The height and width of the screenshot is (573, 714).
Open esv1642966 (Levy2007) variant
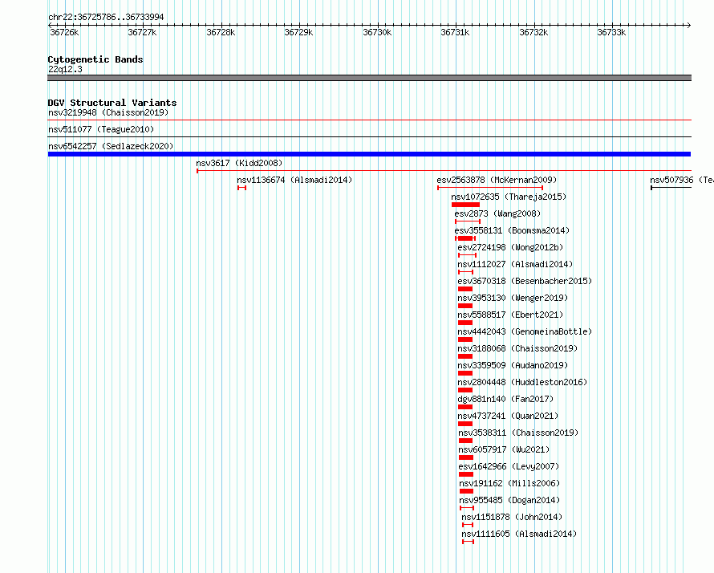click(x=509, y=466)
